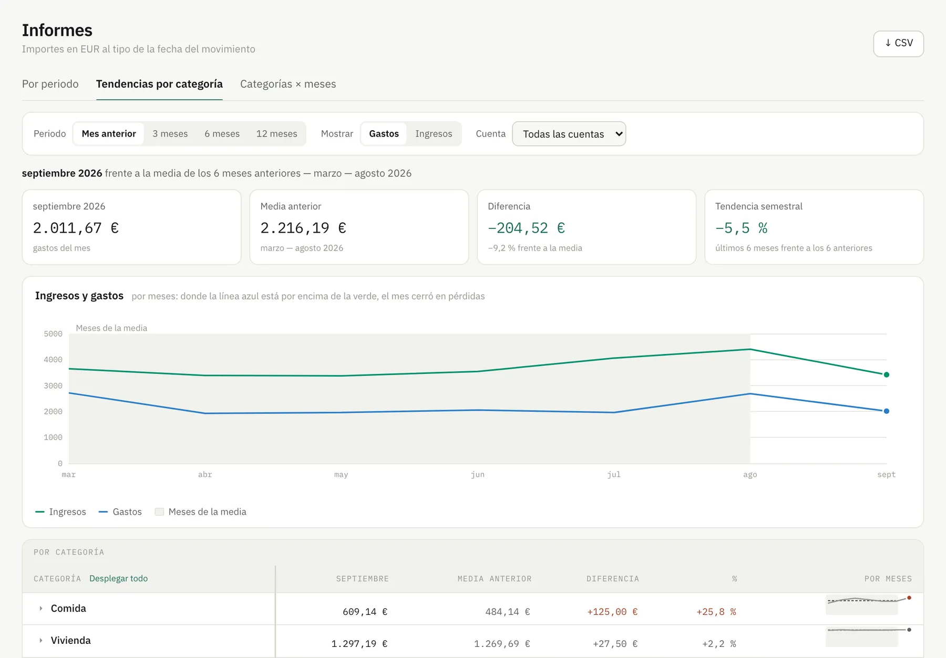Screen dimensions: 946x658
Task: Open the Vivienda monthly sparkline
Action: coord(868,636)
